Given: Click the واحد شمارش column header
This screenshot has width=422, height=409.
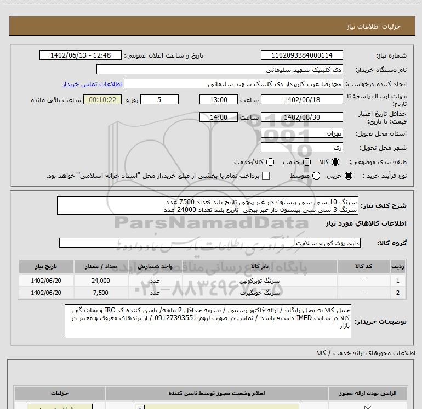Looking at the screenshot, I should point(155,266).
